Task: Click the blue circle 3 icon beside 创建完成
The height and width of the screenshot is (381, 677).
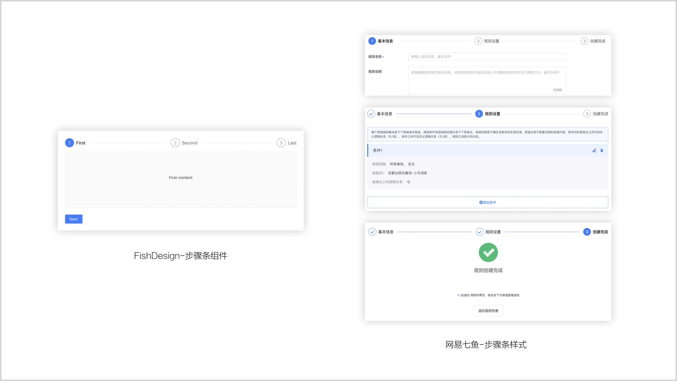Action: [587, 232]
